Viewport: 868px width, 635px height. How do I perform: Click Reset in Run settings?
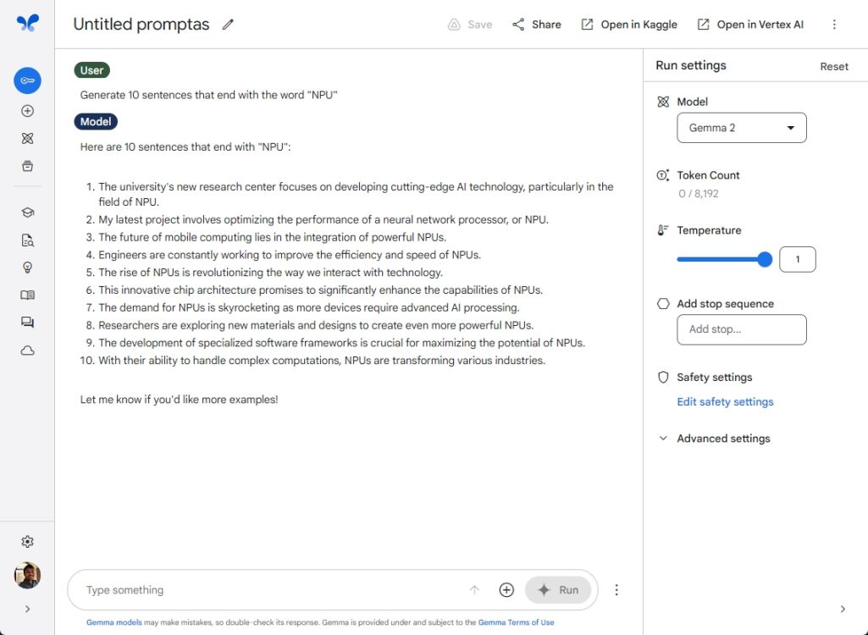833,65
